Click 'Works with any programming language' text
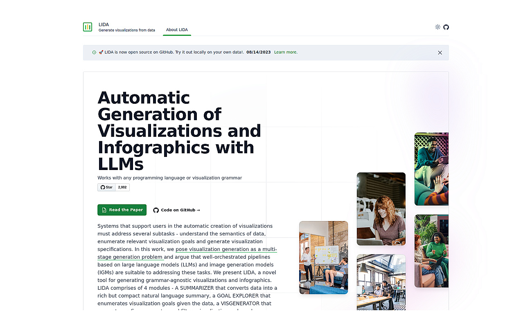This screenshot has height=322, width=532. click(x=170, y=178)
